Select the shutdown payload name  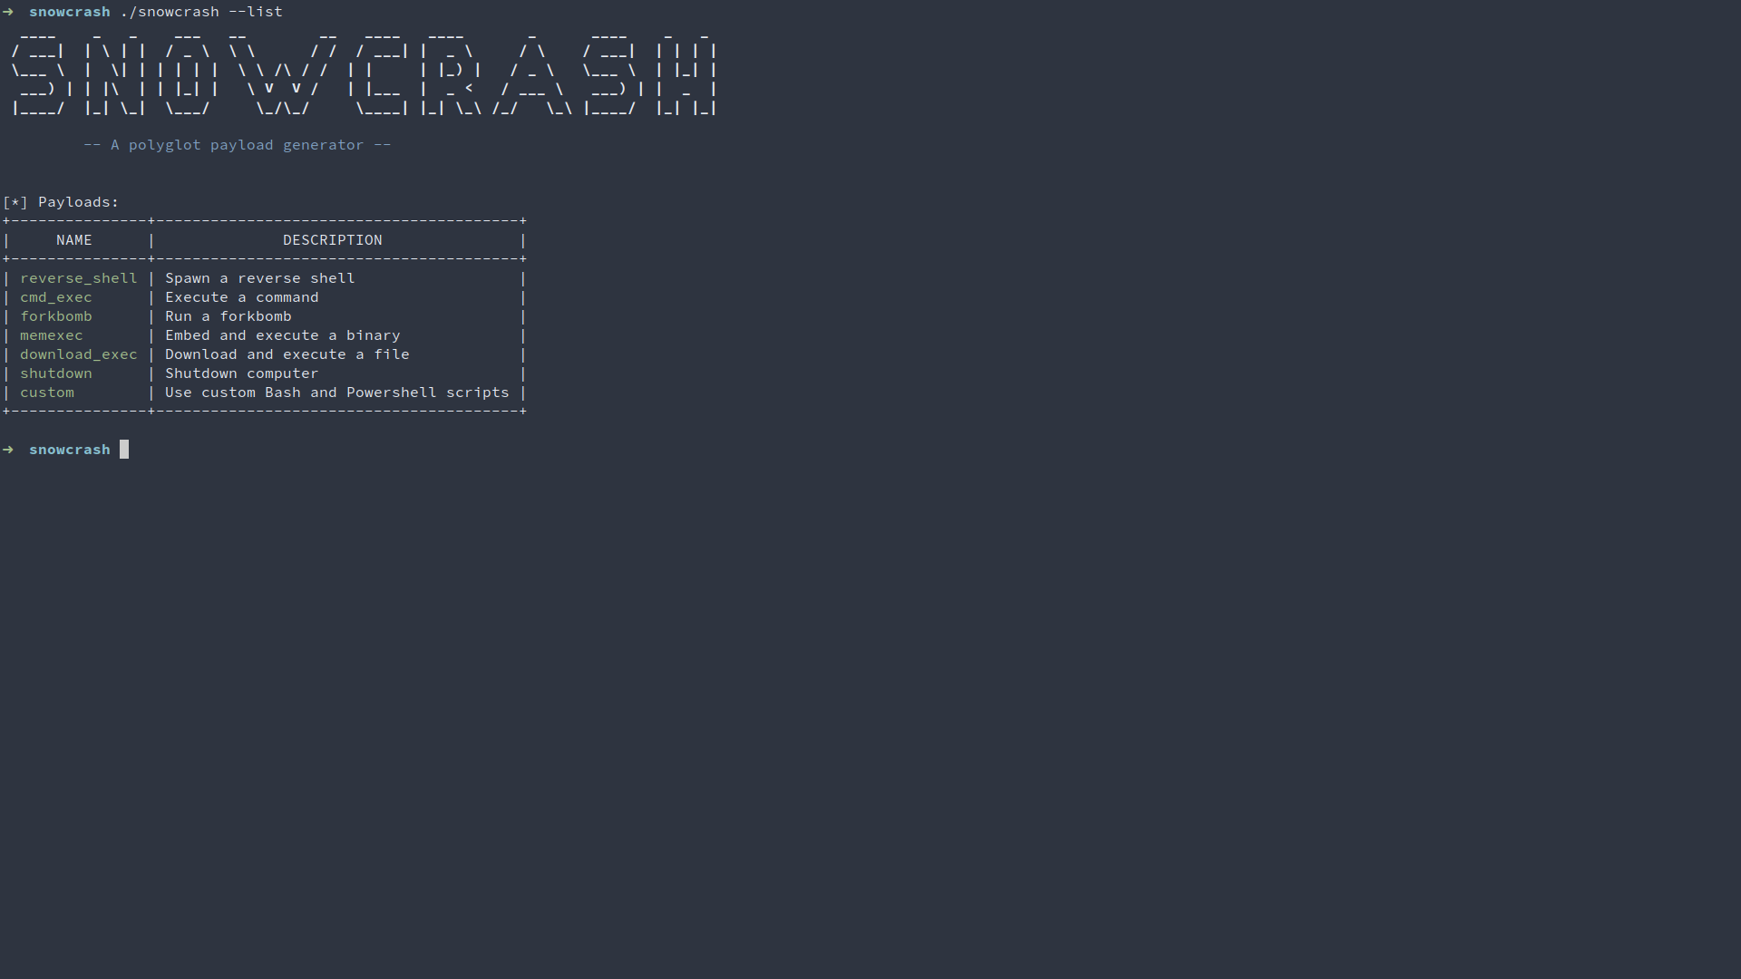tap(56, 373)
